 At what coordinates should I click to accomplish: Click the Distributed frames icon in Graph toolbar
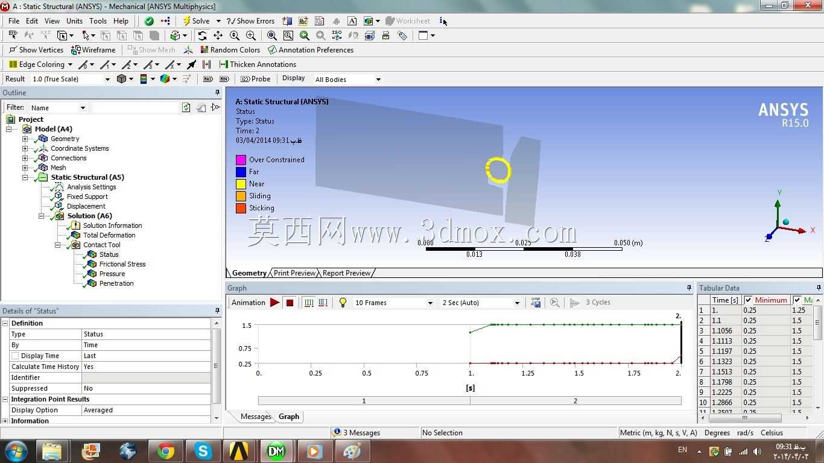click(x=309, y=303)
